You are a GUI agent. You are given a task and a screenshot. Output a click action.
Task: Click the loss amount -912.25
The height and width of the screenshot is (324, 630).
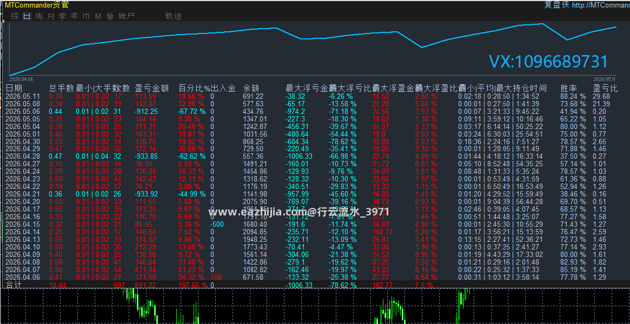pos(146,111)
